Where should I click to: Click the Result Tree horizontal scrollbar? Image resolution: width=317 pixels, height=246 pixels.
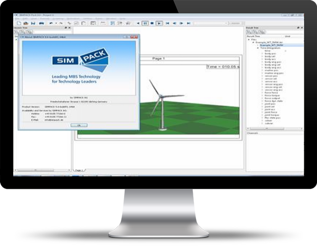tap(267, 129)
